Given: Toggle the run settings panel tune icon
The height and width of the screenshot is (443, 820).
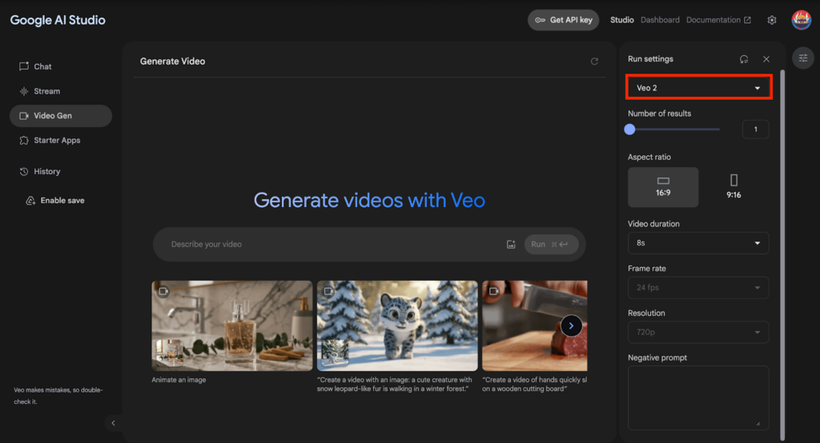Looking at the screenshot, I should [803, 58].
